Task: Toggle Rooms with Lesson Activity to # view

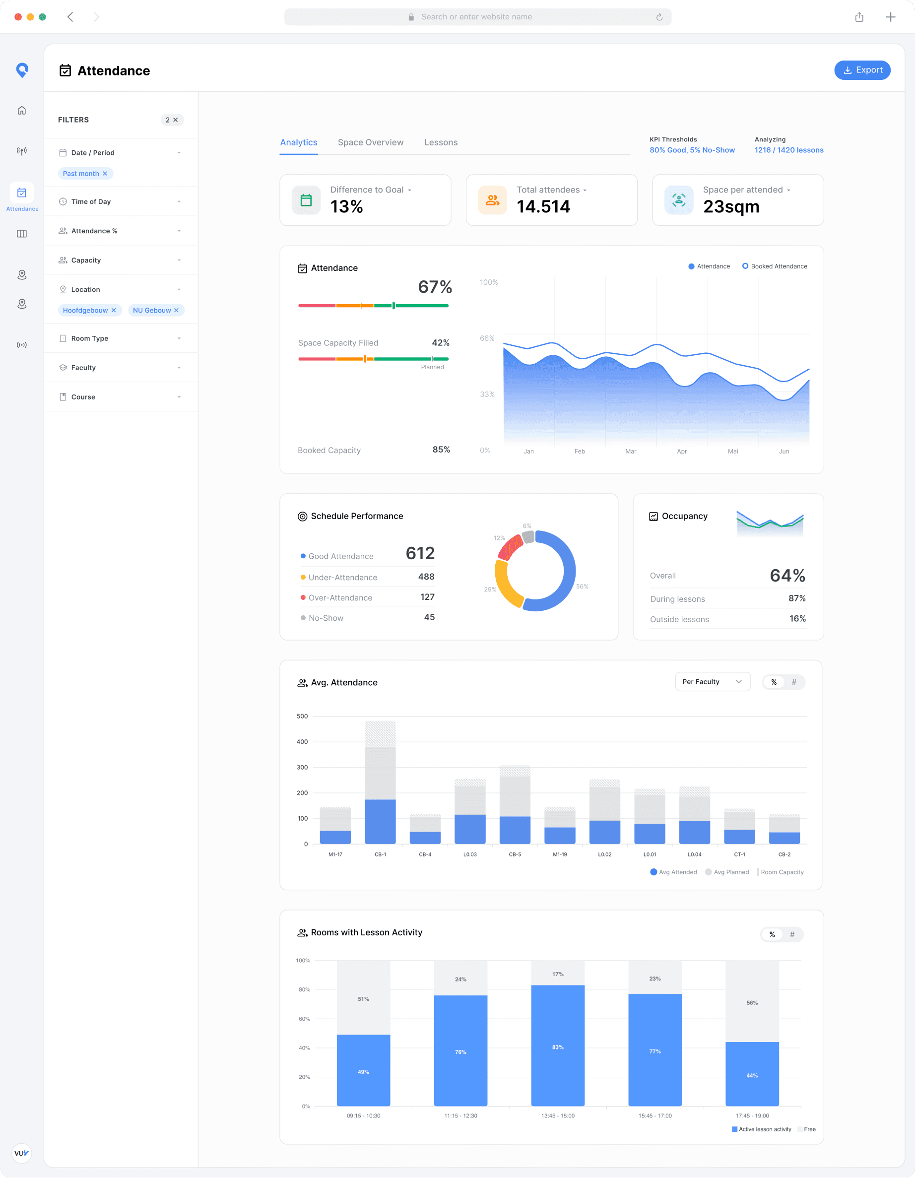Action: pyautogui.click(x=792, y=935)
